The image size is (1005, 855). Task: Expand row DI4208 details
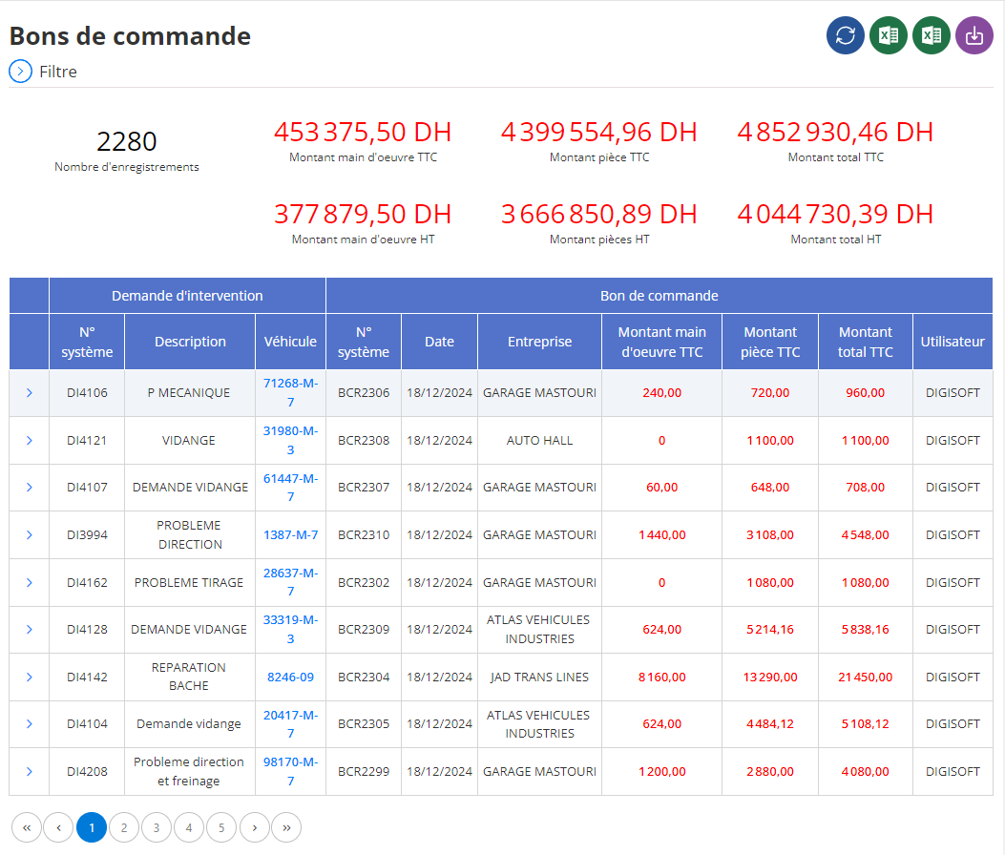[x=29, y=772]
